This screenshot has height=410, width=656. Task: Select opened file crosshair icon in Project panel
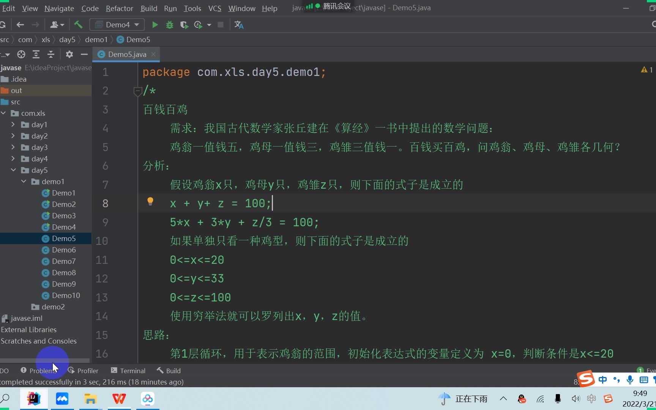click(x=21, y=54)
